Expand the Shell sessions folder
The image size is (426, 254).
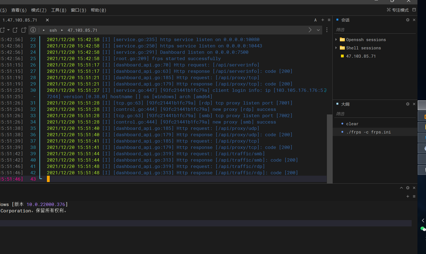point(336,48)
